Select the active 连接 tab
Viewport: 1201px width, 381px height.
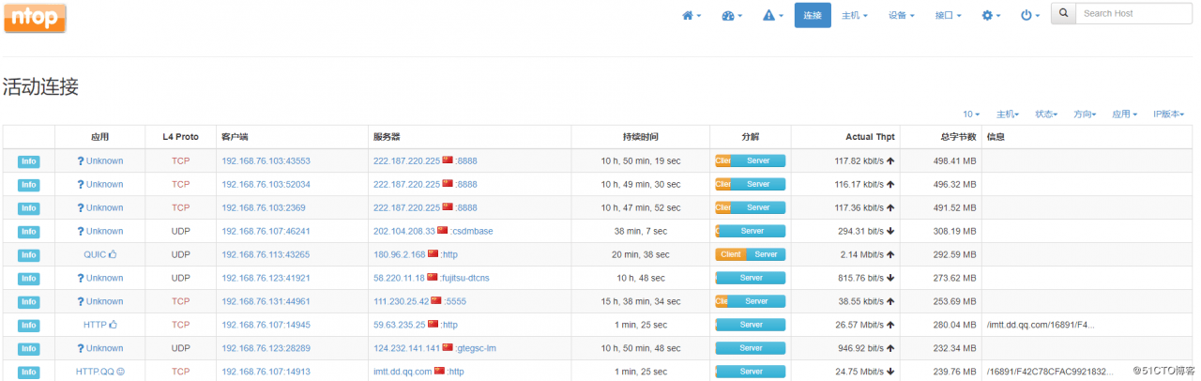(813, 16)
